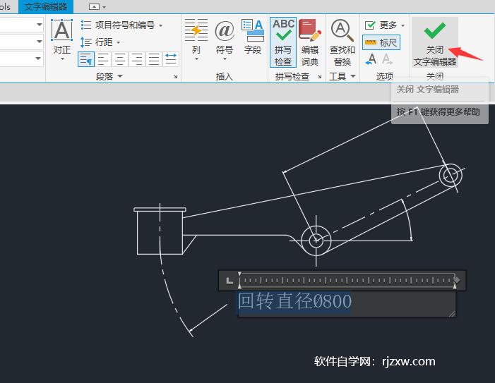Open the middle font dropdown
The height and width of the screenshot is (383, 495).
pyautogui.click(x=39, y=42)
